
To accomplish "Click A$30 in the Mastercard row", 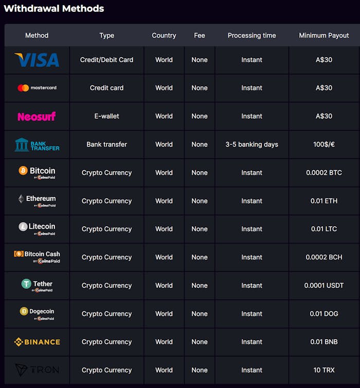I will tap(324, 88).
